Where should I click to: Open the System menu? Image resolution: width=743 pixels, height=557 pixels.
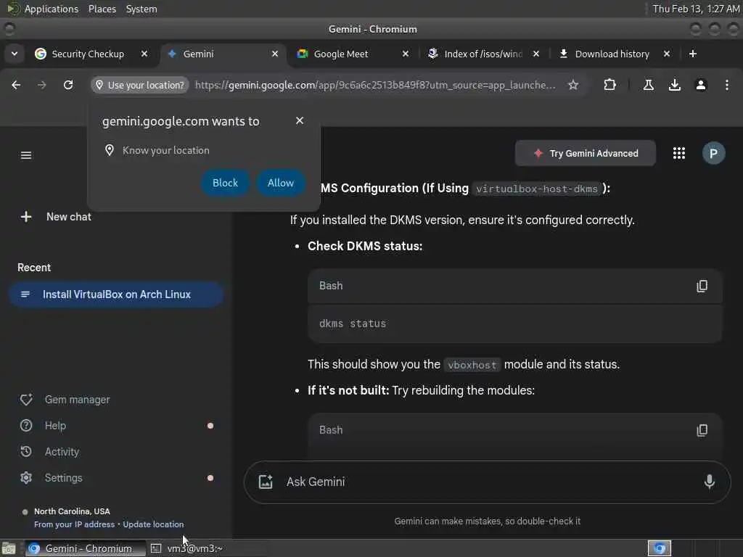(141, 9)
